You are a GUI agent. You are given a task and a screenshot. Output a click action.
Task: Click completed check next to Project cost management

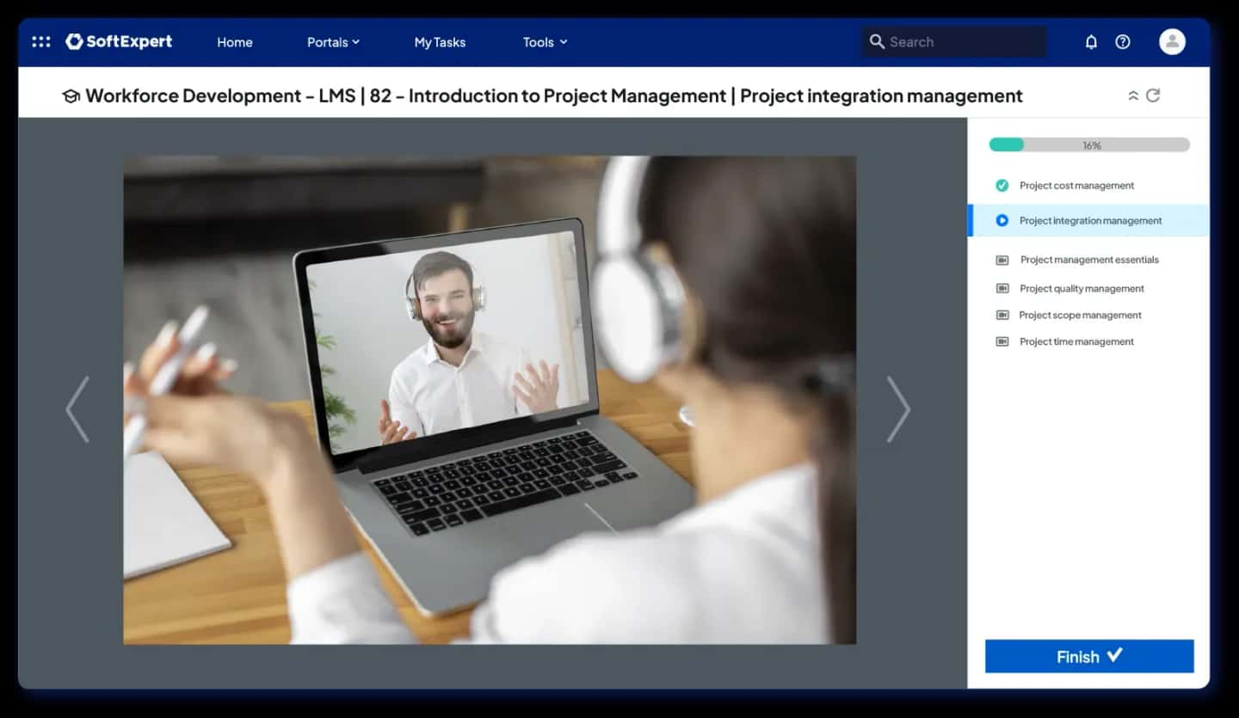point(1002,185)
